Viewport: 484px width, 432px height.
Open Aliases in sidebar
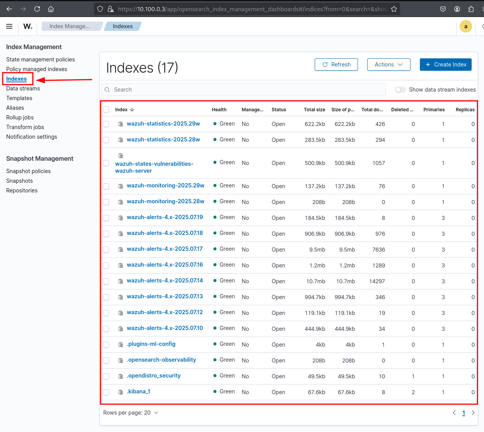(15, 108)
